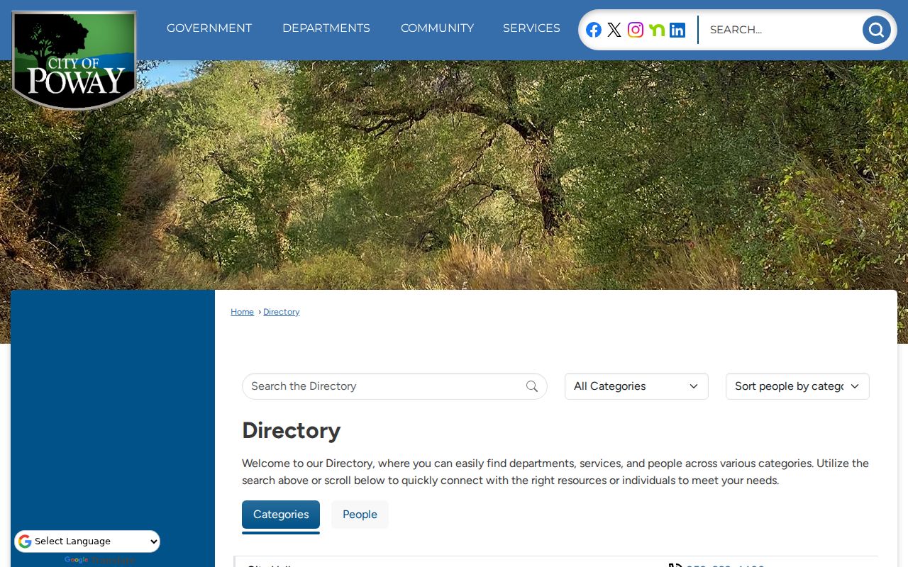Open the Government menu
This screenshot has height=567, width=908.
pos(209,28)
